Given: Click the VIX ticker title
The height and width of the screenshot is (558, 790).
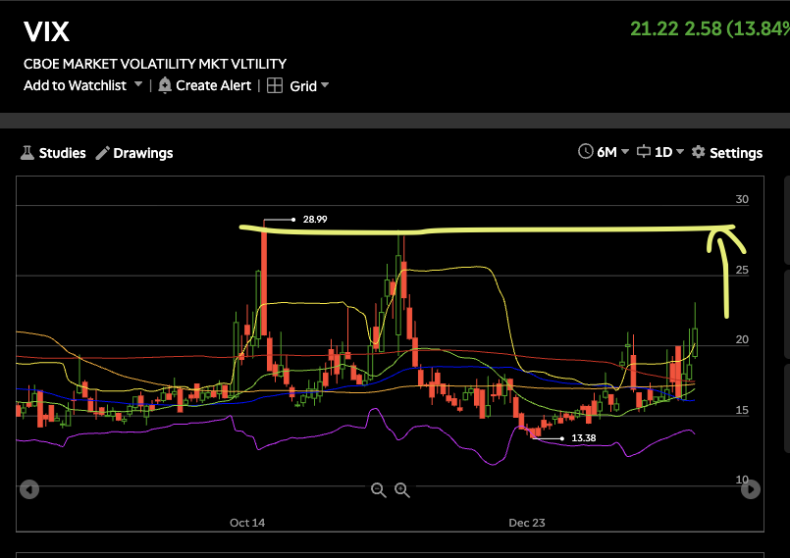Looking at the screenshot, I should point(46,31).
